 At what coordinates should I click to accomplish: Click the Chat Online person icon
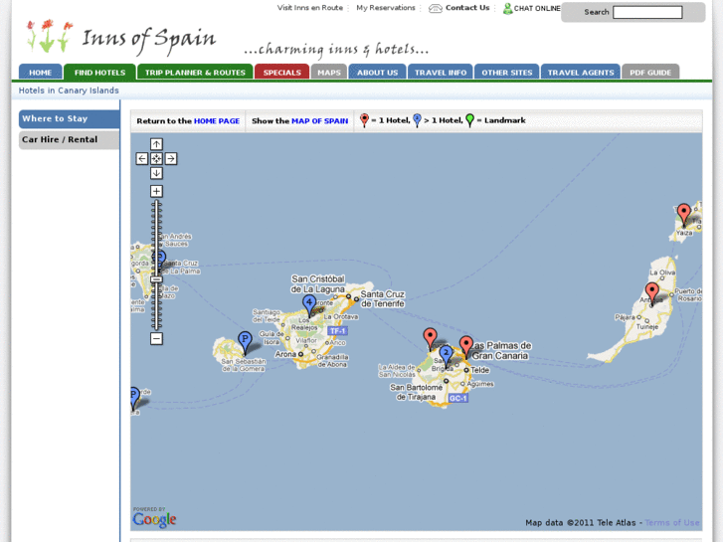[x=507, y=8]
